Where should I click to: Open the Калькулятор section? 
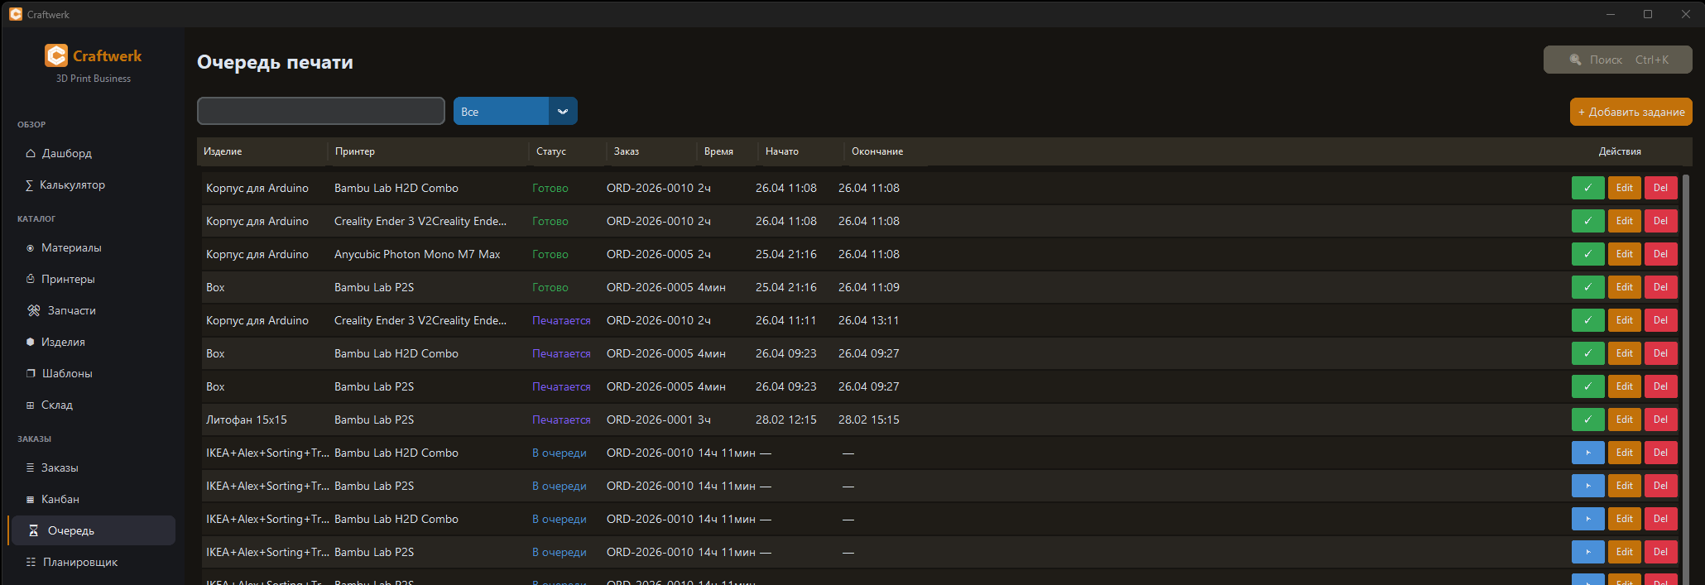click(72, 185)
